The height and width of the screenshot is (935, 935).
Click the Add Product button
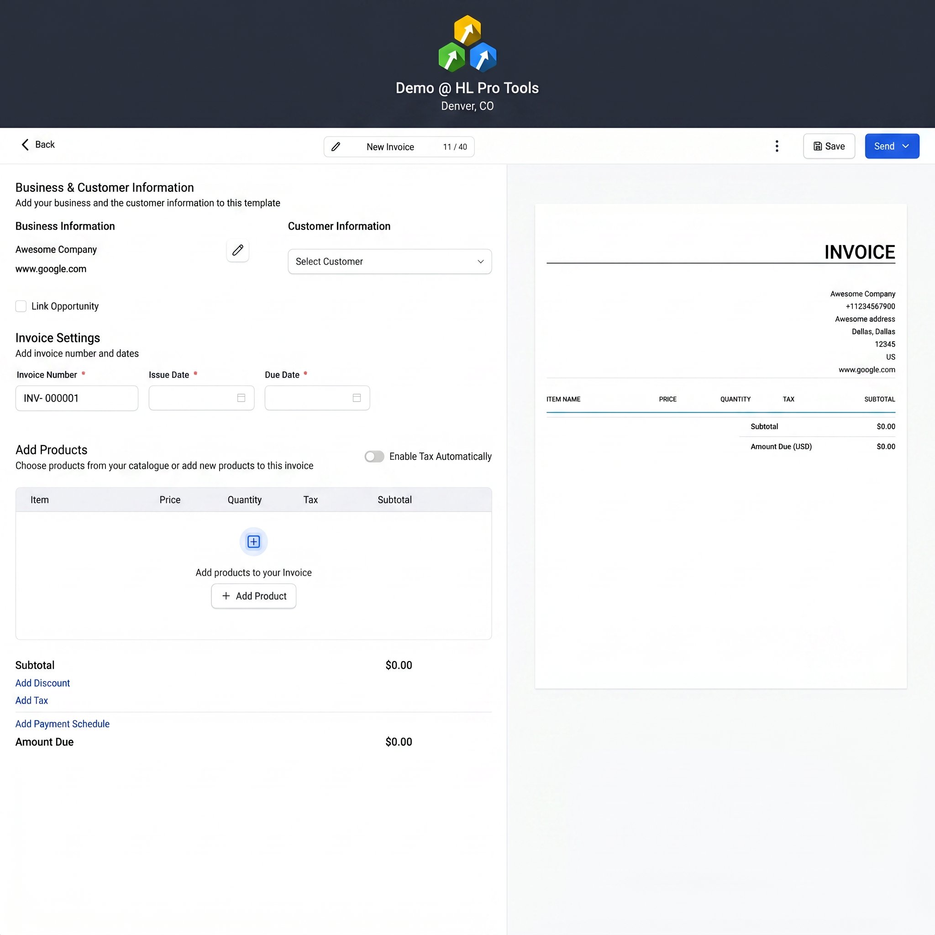[x=253, y=596]
